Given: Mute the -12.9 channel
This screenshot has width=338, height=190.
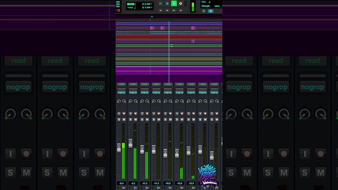Looking at the screenshot, I should [x=194, y=120].
